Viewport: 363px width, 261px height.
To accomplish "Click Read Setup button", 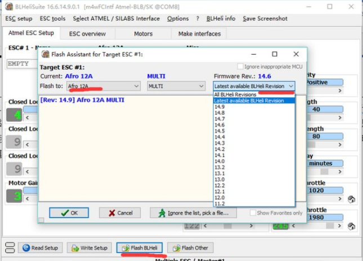I will (41, 248).
